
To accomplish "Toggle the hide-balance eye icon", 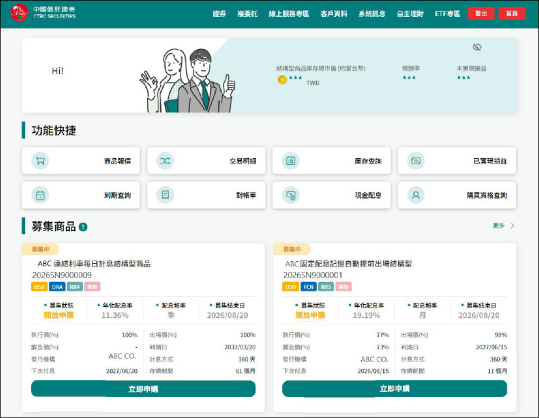I will coord(477,47).
